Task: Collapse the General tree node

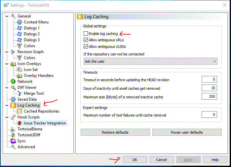Action: (7, 16)
